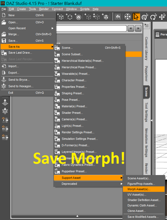Viewport: 167px width, 220px height.
Task: Select Figure/Prop Assets...
Action: click(x=144, y=184)
